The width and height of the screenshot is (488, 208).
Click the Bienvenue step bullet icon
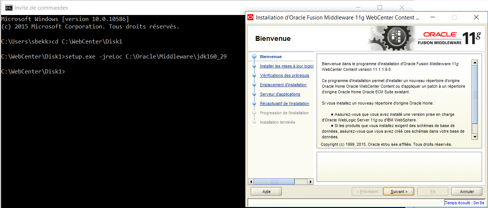[x=254, y=57]
